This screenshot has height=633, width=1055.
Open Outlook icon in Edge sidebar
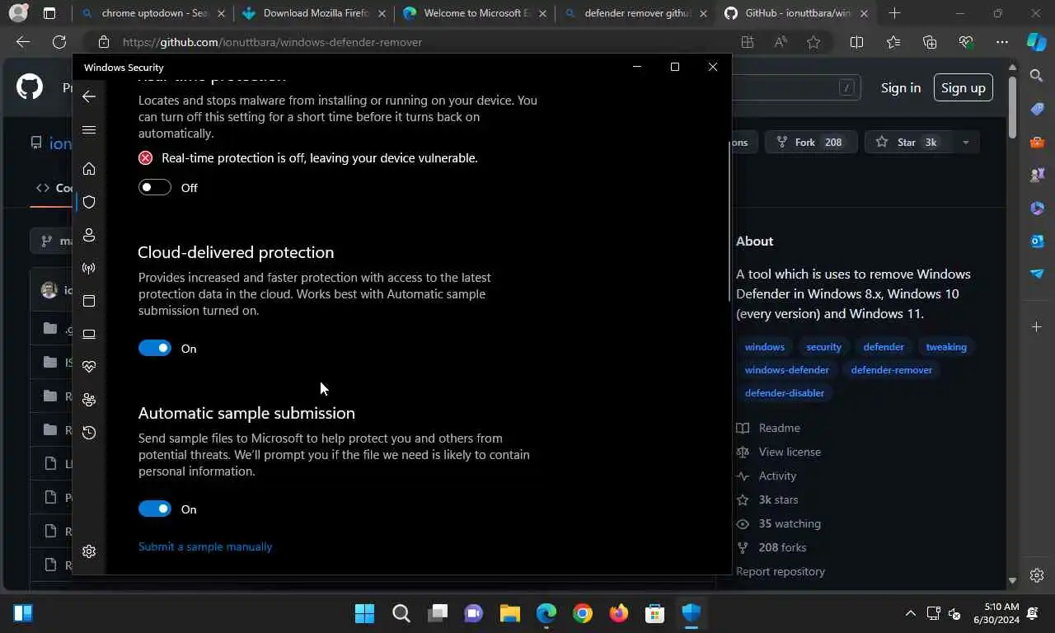pyautogui.click(x=1037, y=241)
